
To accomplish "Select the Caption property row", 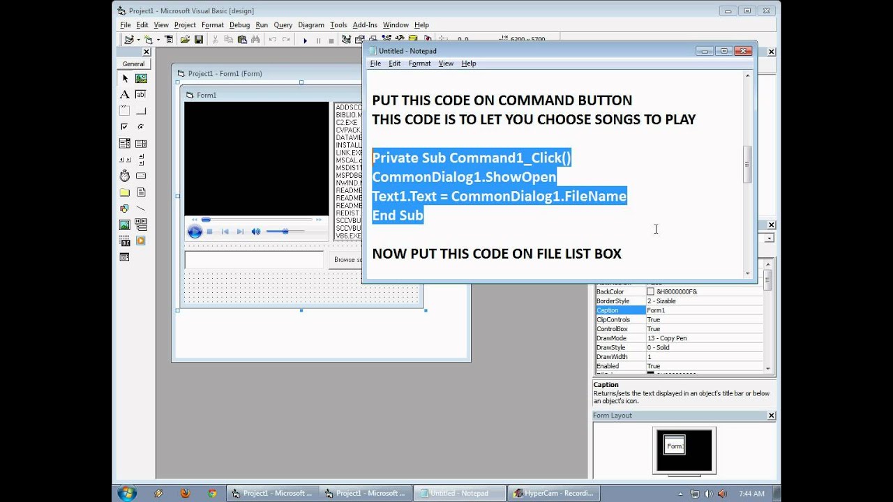I will [680, 310].
